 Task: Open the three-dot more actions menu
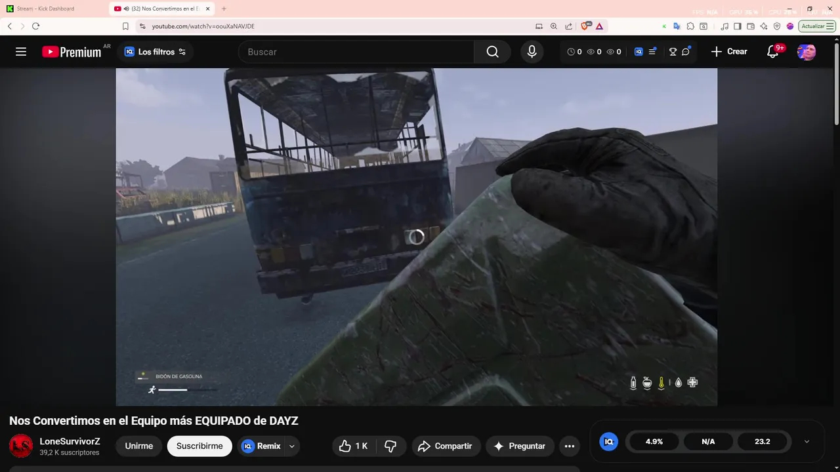[570, 446]
